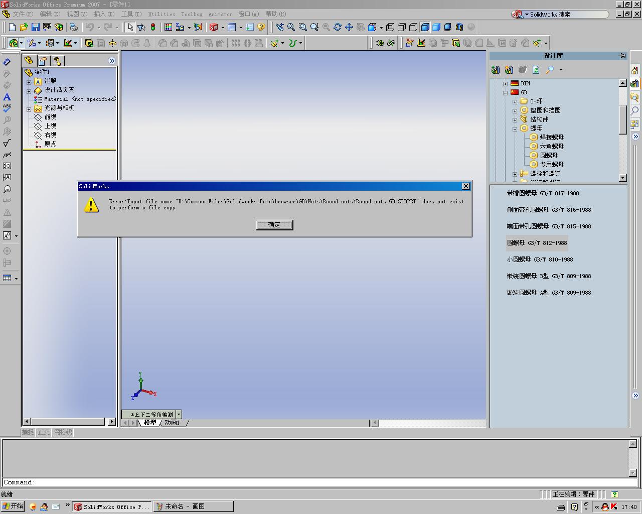642x514 pixels.
Task: Click the Command input field
Action: [320, 482]
